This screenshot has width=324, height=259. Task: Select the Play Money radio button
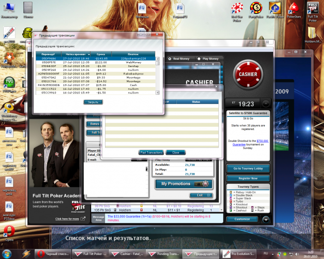point(199,59)
